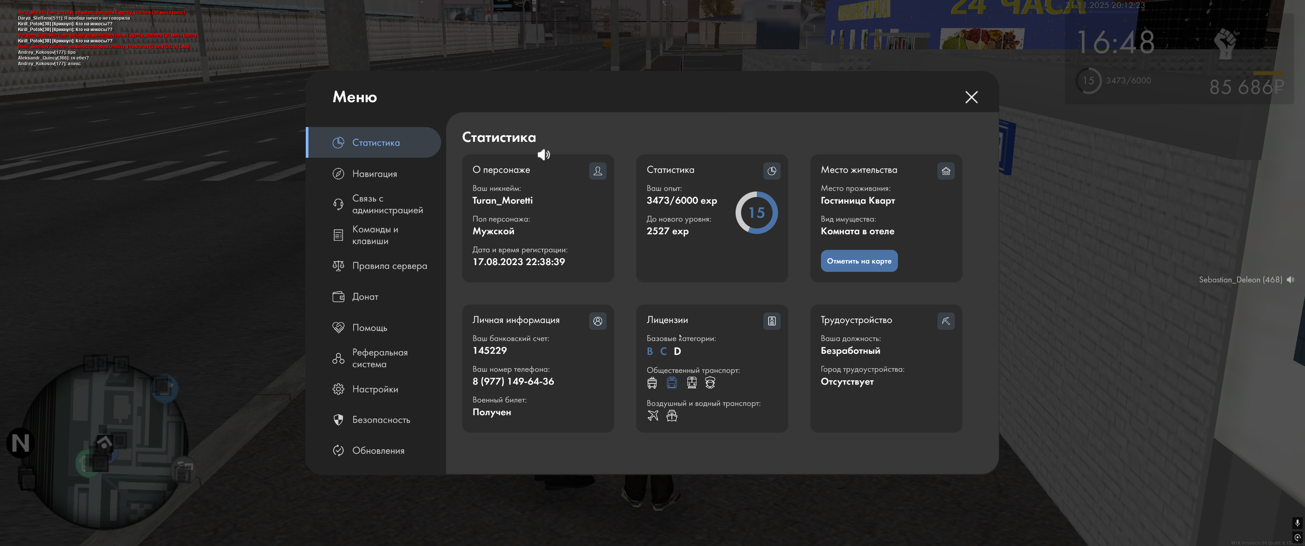
Task: Close the Меню window
Action: click(x=971, y=97)
